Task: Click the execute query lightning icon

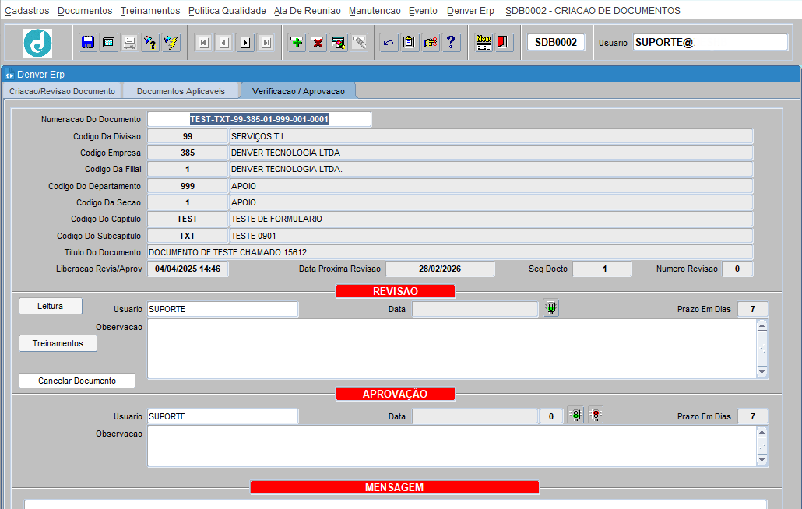Action: [x=171, y=42]
